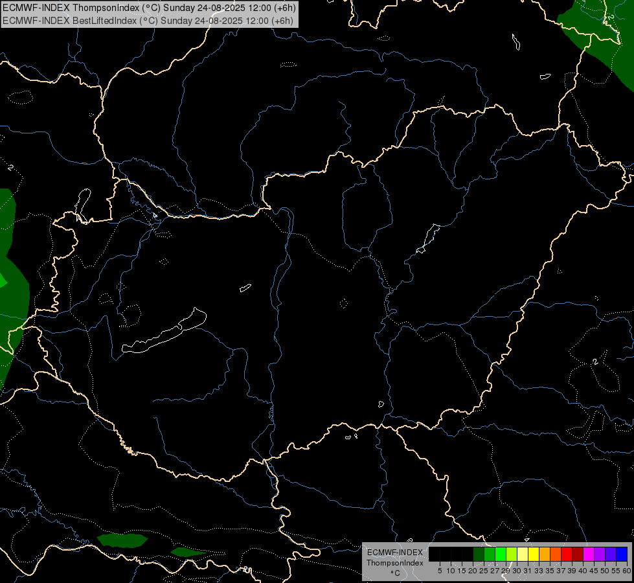This screenshot has width=634, height=583.
Task: Select the orange 33-35 legend swatch
Action: (x=545, y=554)
